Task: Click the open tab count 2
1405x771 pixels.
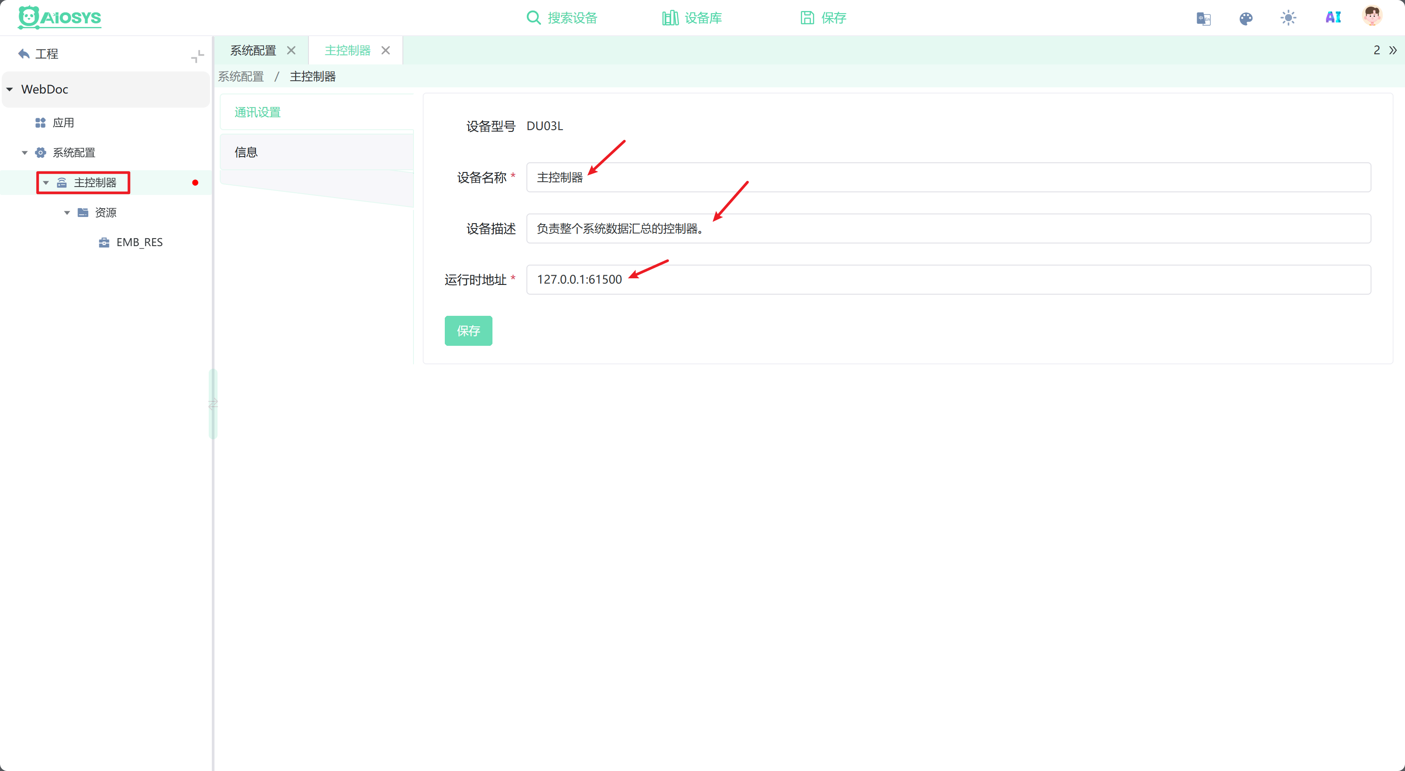Action: pyautogui.click(x=1377, y=50)
